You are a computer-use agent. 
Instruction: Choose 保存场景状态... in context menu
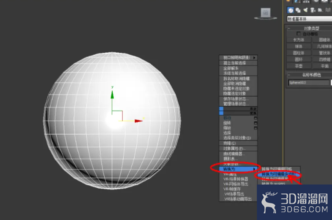tap(238, 99)
